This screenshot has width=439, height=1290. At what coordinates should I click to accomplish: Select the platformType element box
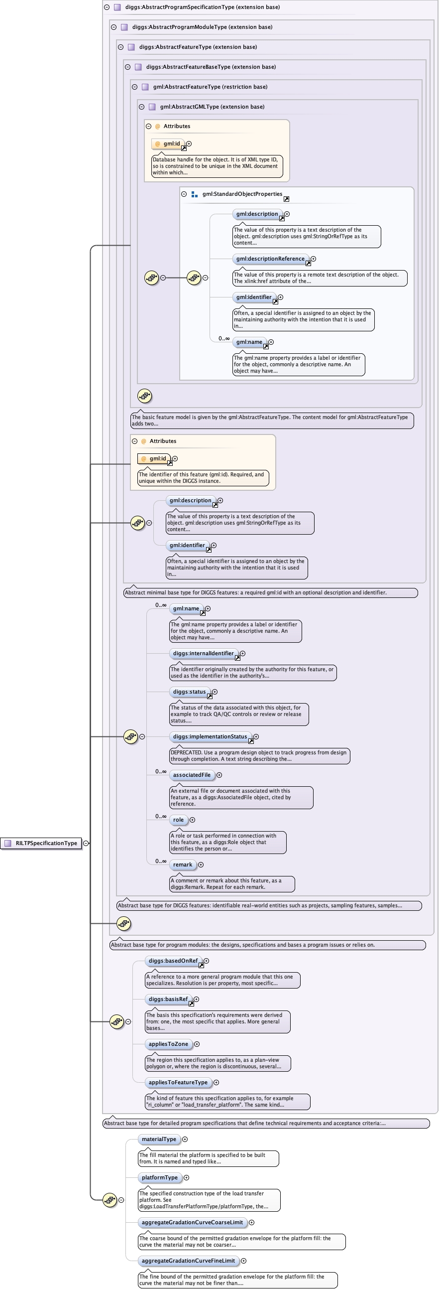(x=159, y=1178)
